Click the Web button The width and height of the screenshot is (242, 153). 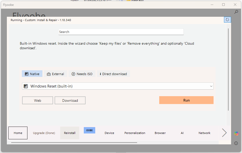point(38,100)
